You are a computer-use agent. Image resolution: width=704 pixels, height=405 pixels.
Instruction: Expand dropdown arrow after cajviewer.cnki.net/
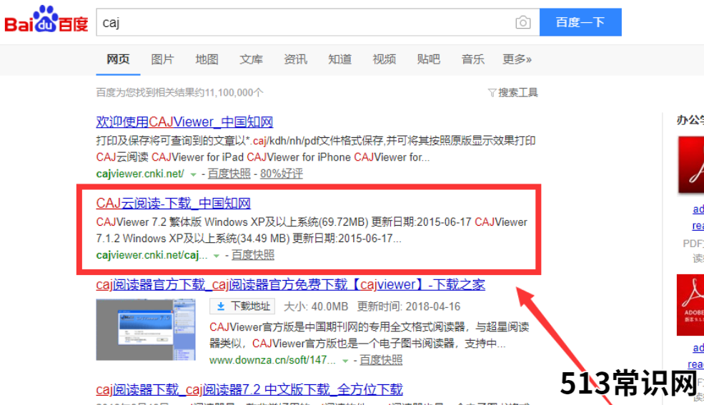(x=193, y=174)
